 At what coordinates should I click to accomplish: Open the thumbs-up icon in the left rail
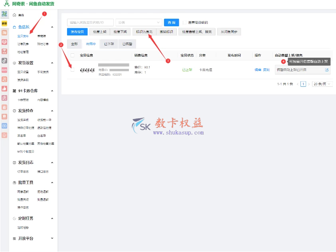pos(4,89)
